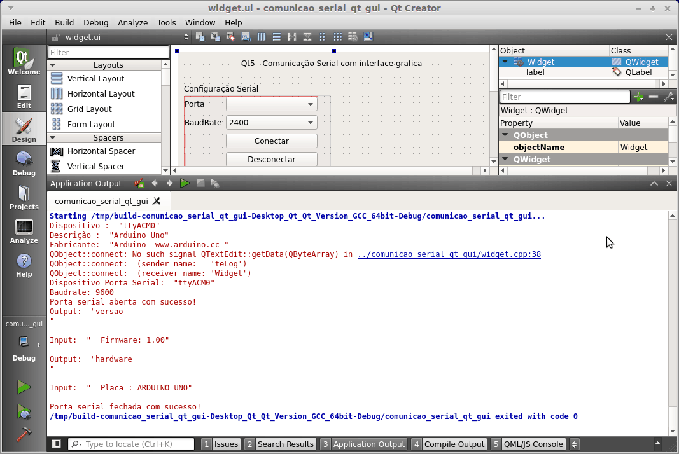Click the locator Type to locate field
Screen dimensions: 679x454
(131, 444)
